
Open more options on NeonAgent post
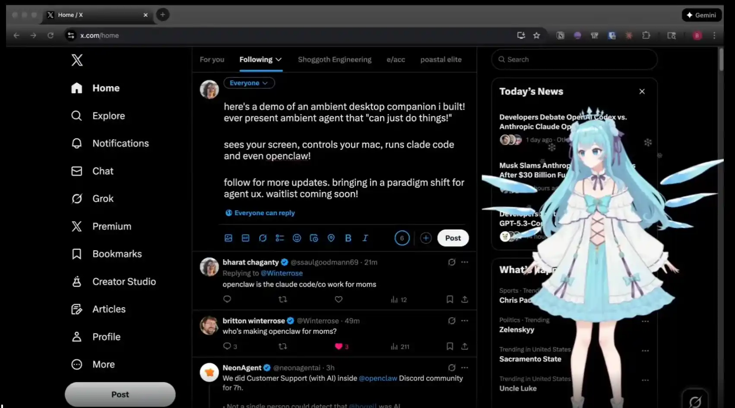point(465,368)
